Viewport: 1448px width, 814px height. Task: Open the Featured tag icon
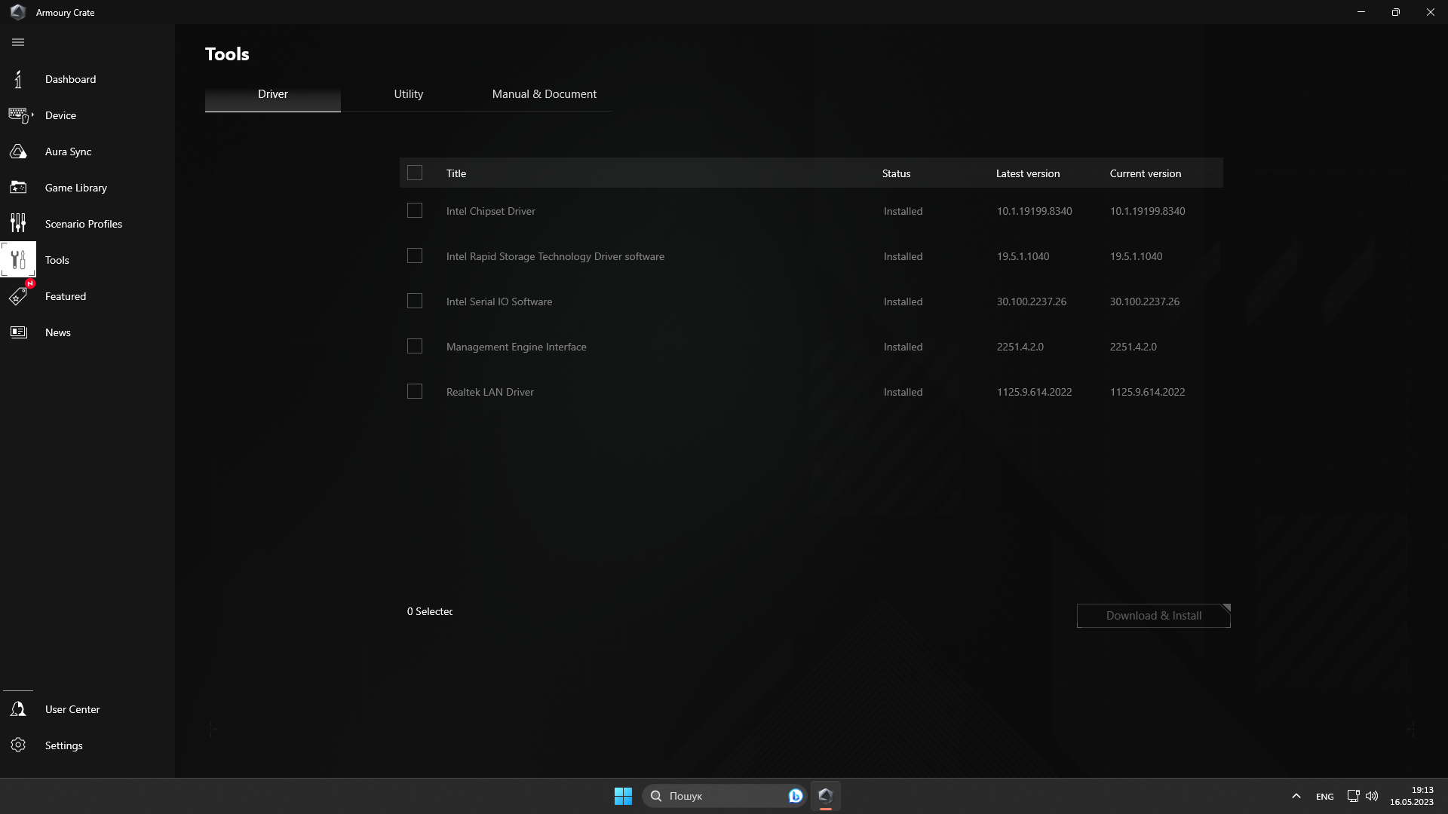[x=18, y=296]
